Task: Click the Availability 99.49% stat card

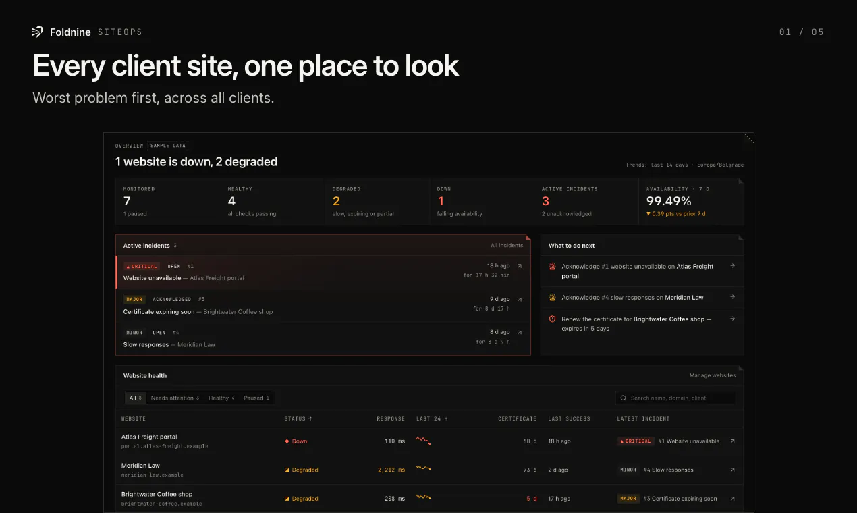Action: coord(691,201)
